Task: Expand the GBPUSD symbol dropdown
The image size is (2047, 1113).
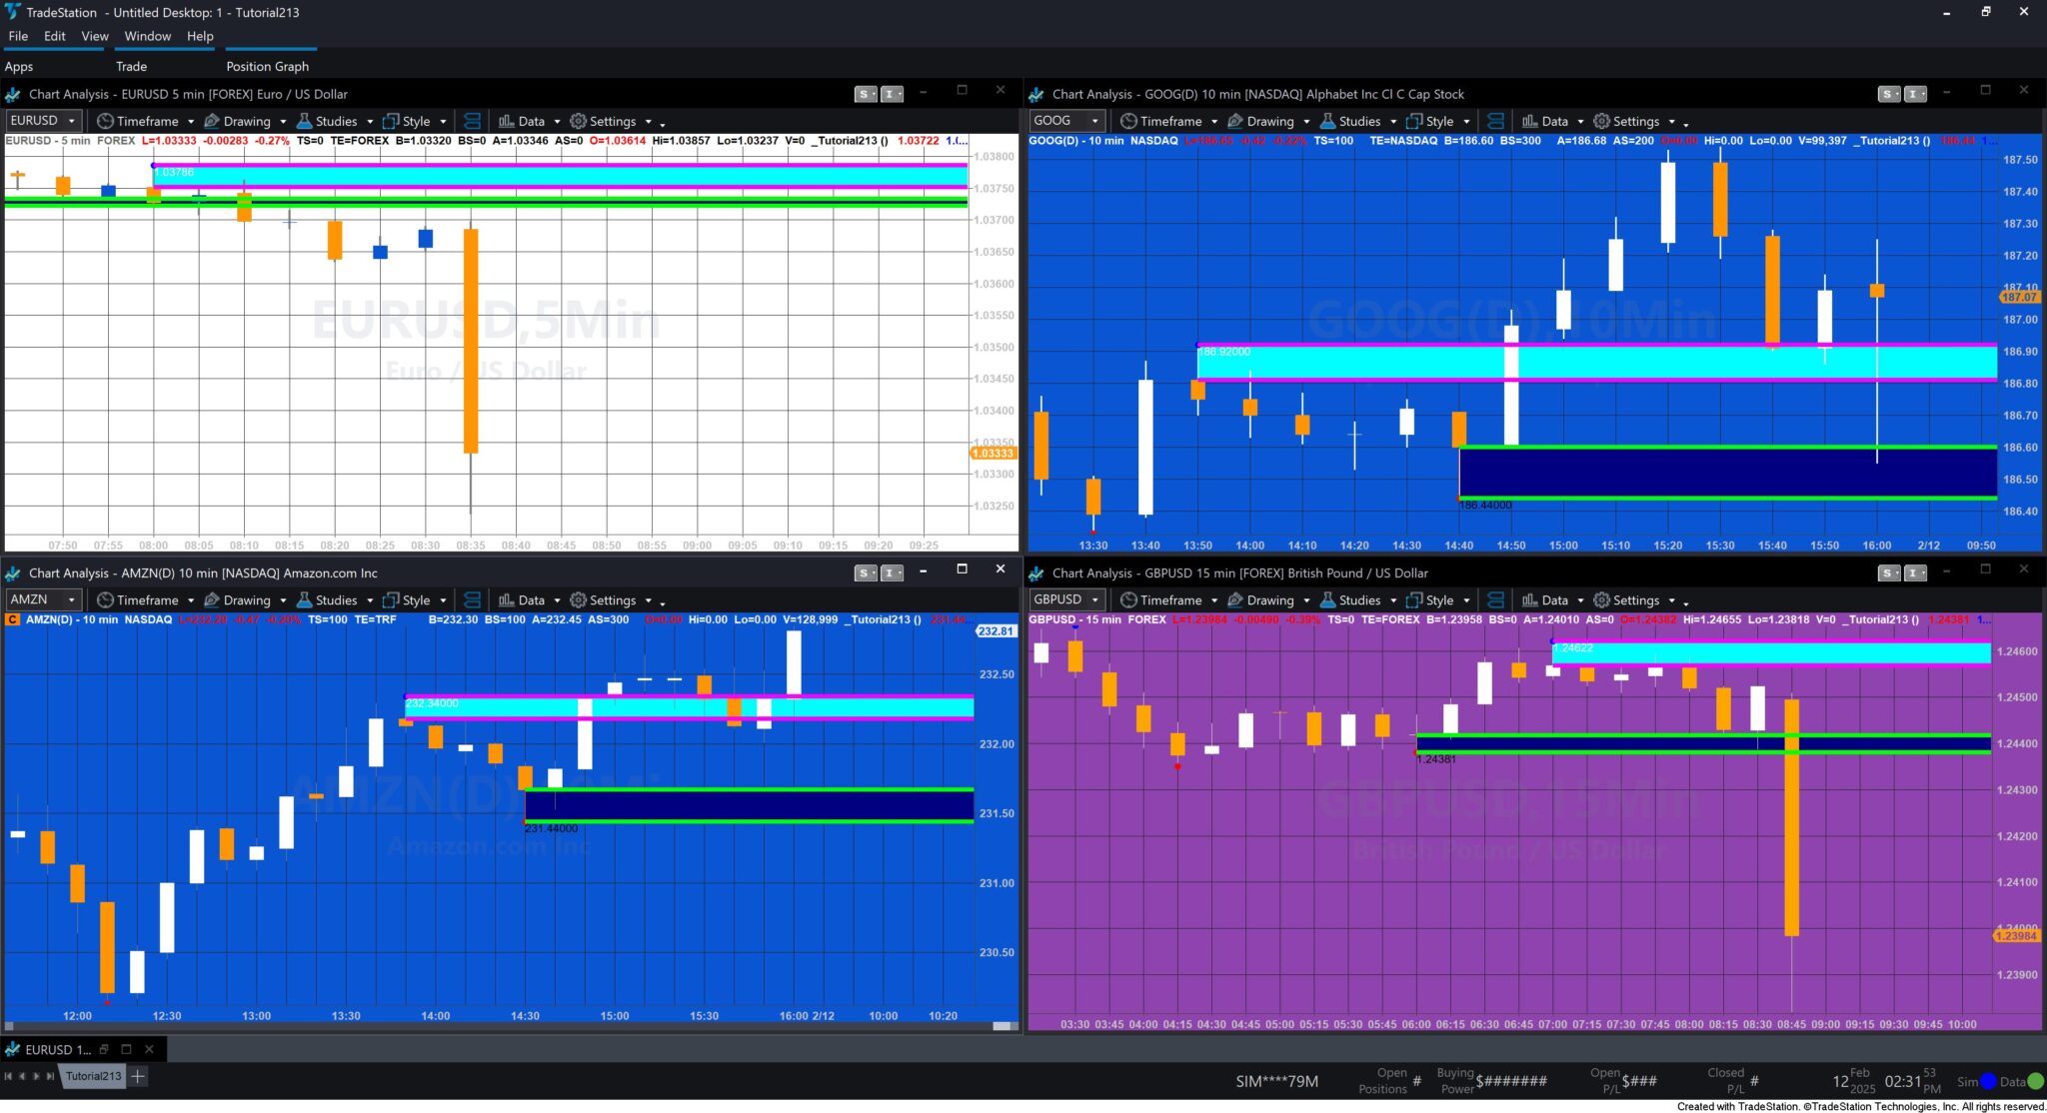Action: 1094,600
